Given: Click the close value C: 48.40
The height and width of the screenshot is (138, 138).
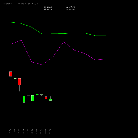Looking at the screenshot, I should click(x=48, y=7).
